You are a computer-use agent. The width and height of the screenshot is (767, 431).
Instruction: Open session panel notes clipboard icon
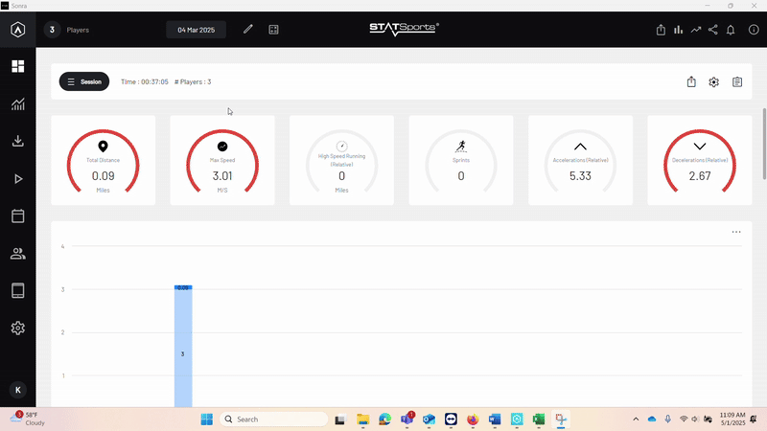(737, 82)
